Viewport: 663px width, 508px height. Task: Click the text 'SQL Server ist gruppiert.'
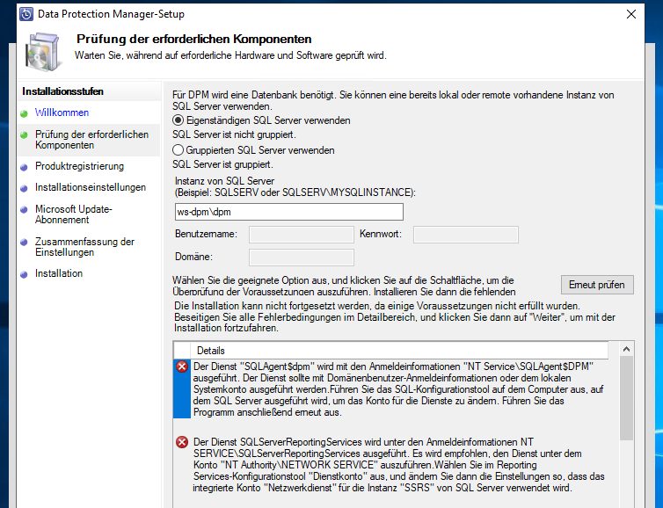point(222,164)
